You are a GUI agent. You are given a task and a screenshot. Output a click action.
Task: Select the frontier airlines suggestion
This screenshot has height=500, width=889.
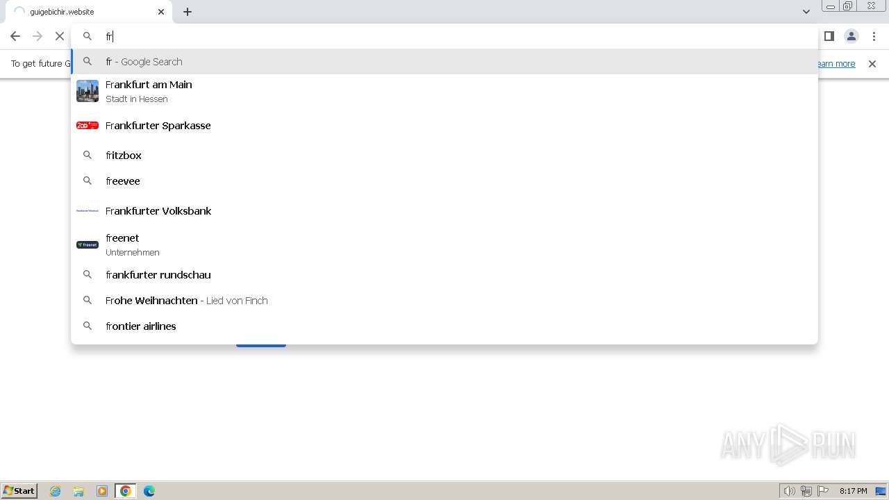pyautogui.click(x=444, y=326)
